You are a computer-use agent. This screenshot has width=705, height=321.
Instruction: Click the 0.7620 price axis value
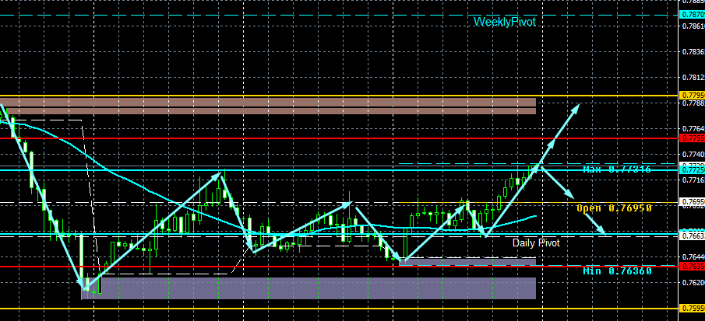[x=693, y=282]
